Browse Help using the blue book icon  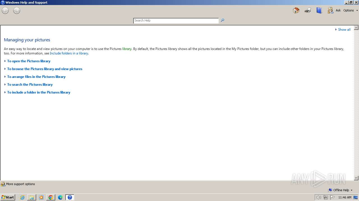[319, 10]
